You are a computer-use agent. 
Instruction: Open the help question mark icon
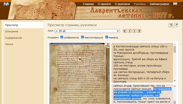click(x=171, y=25)
